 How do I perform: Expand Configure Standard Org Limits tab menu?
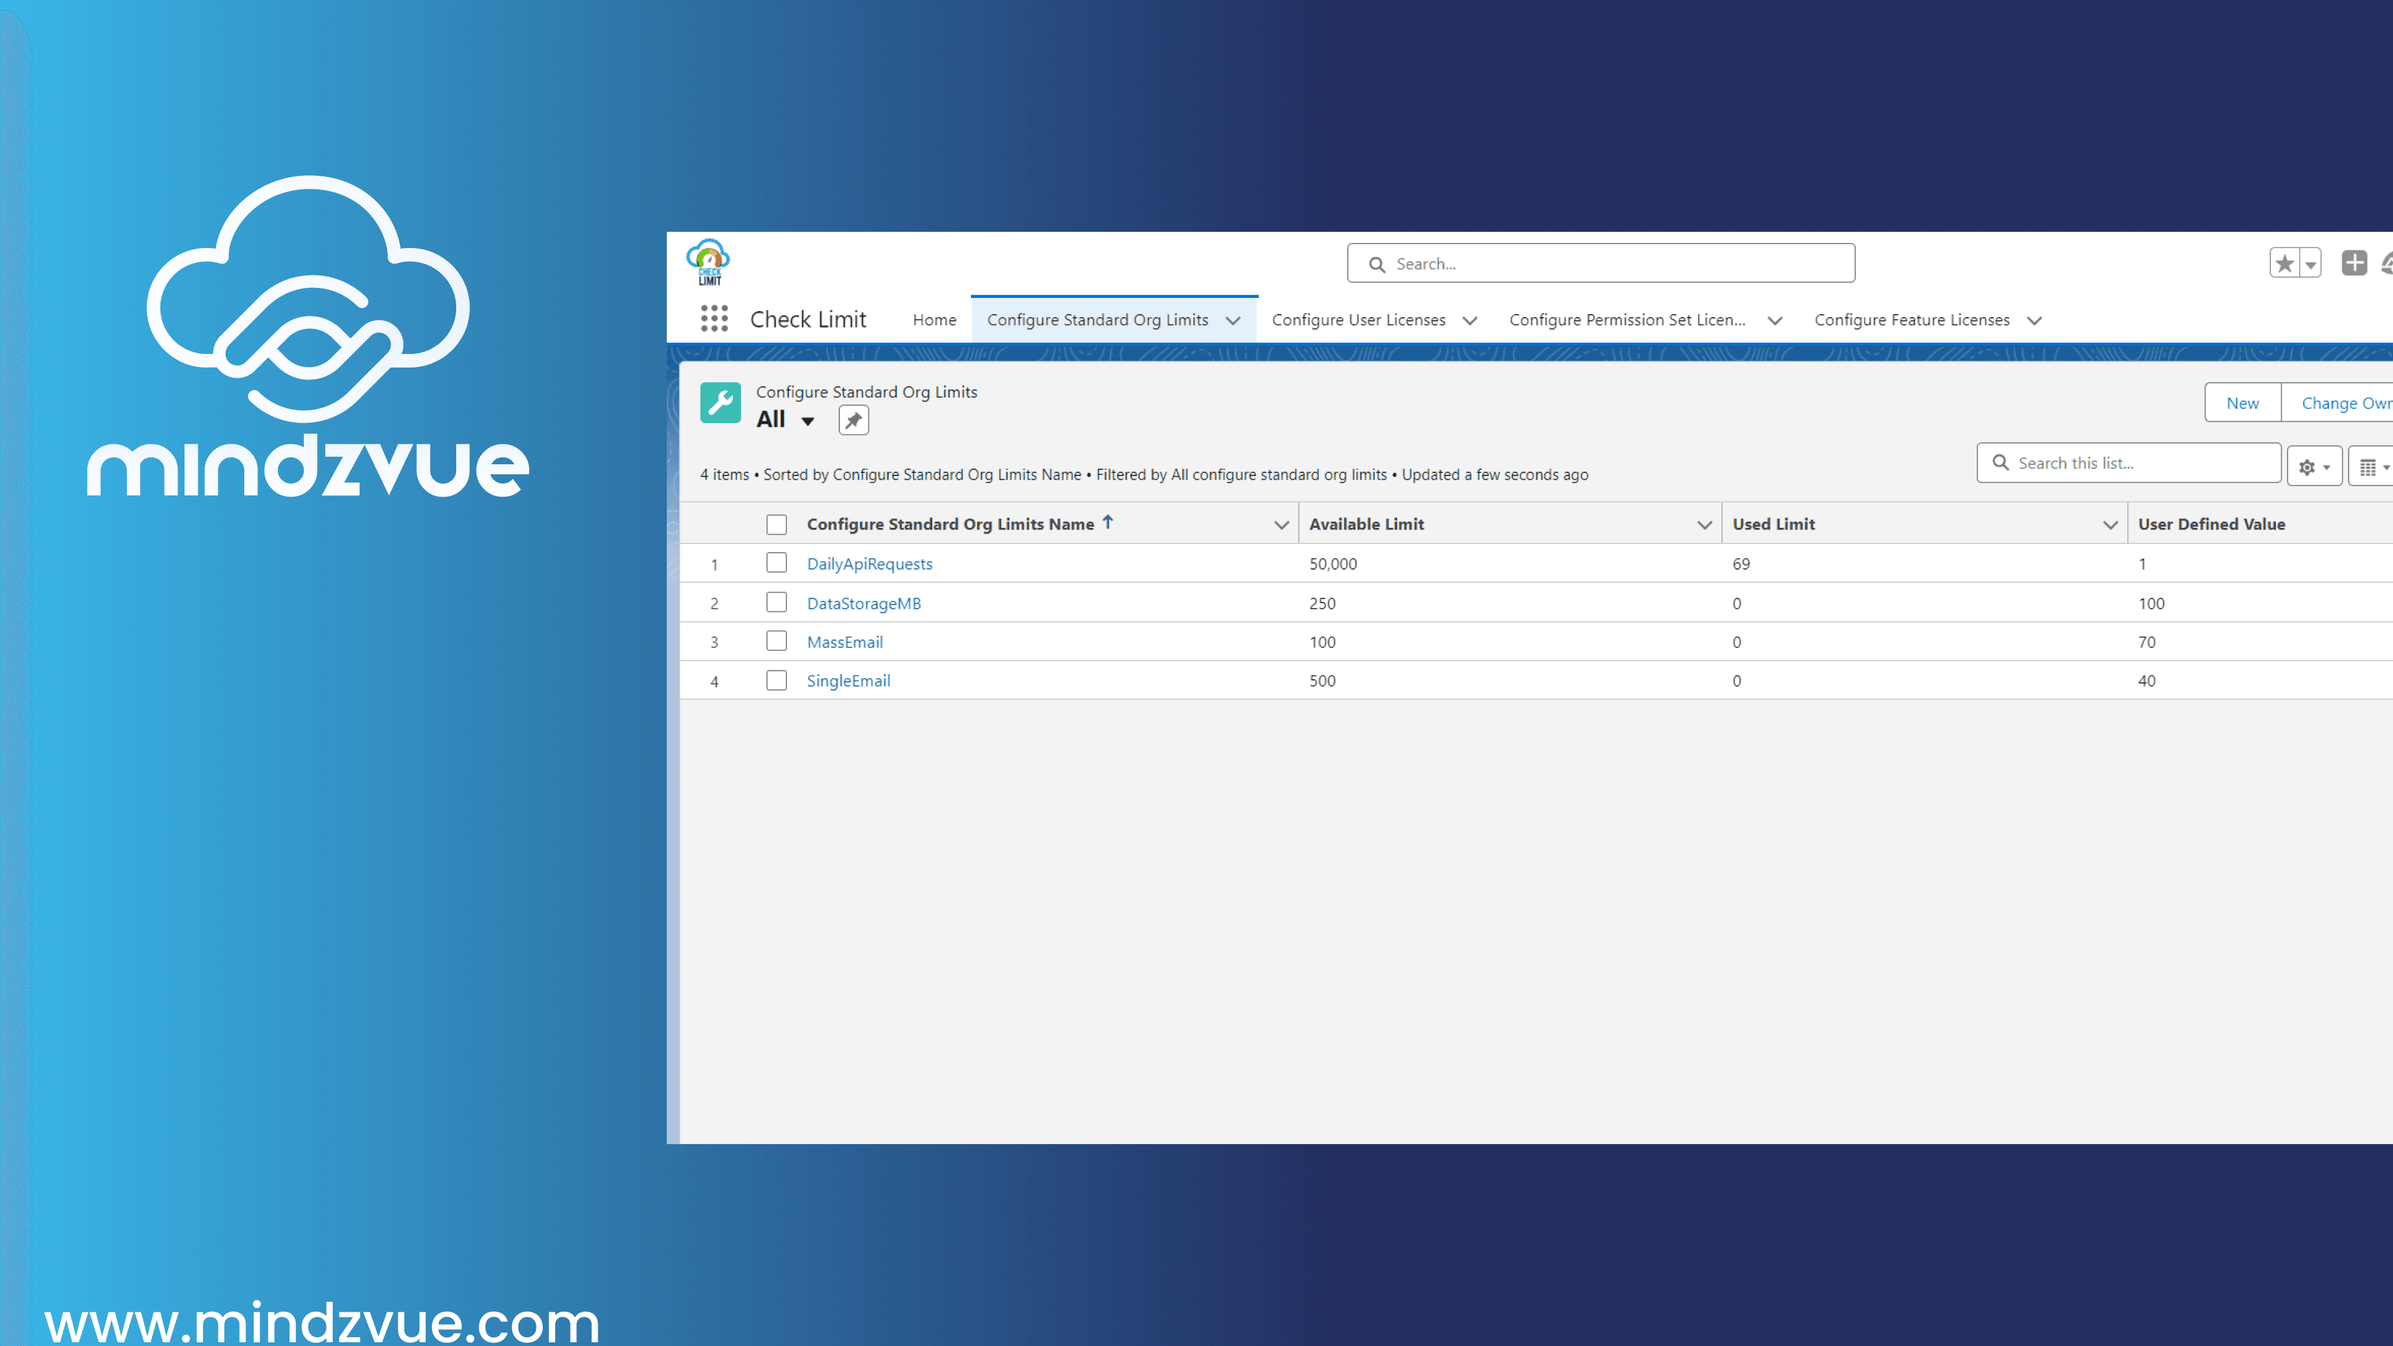click(1233, 320)
